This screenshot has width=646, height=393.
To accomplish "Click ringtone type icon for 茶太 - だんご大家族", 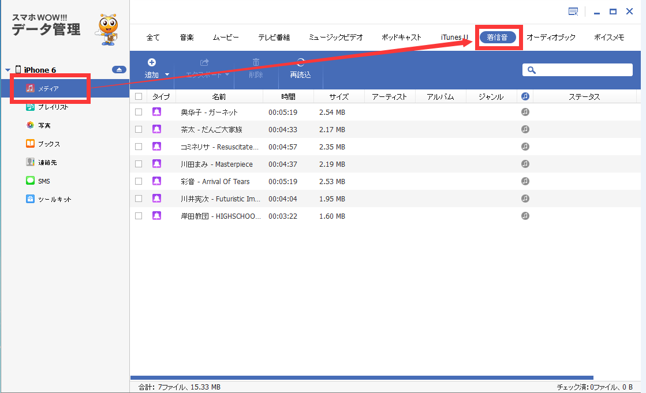I will pos(156,129).
